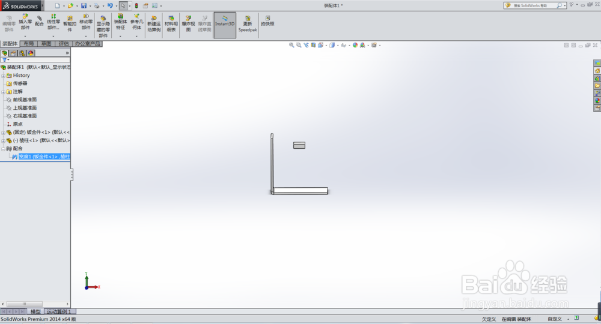
Task: Activate the Select arrow tool
Action: point(123,6)
